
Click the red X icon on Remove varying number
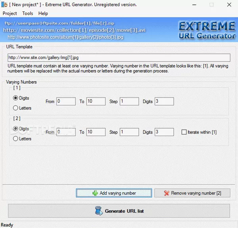click(x=167, y=193)
